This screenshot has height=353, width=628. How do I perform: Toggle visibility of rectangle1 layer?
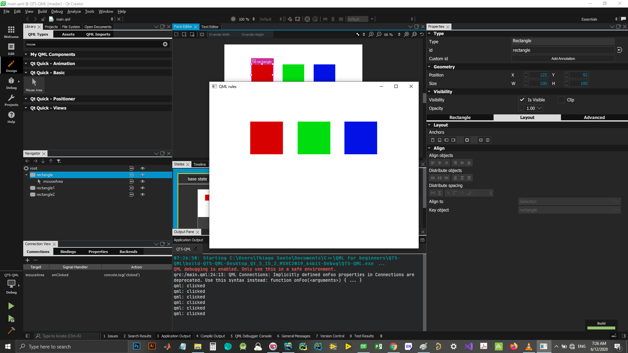(x=143, y=188)
